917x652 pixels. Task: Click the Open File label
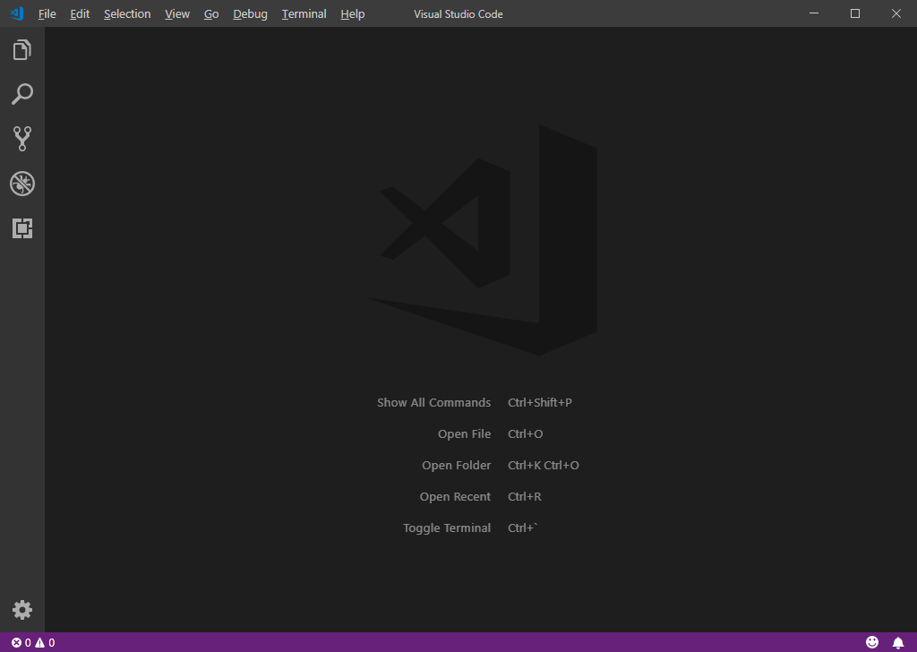465,433
